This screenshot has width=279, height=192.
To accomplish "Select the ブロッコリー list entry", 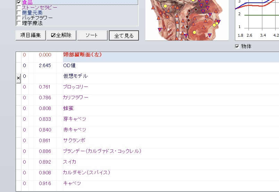I will (x=75, y=87).
